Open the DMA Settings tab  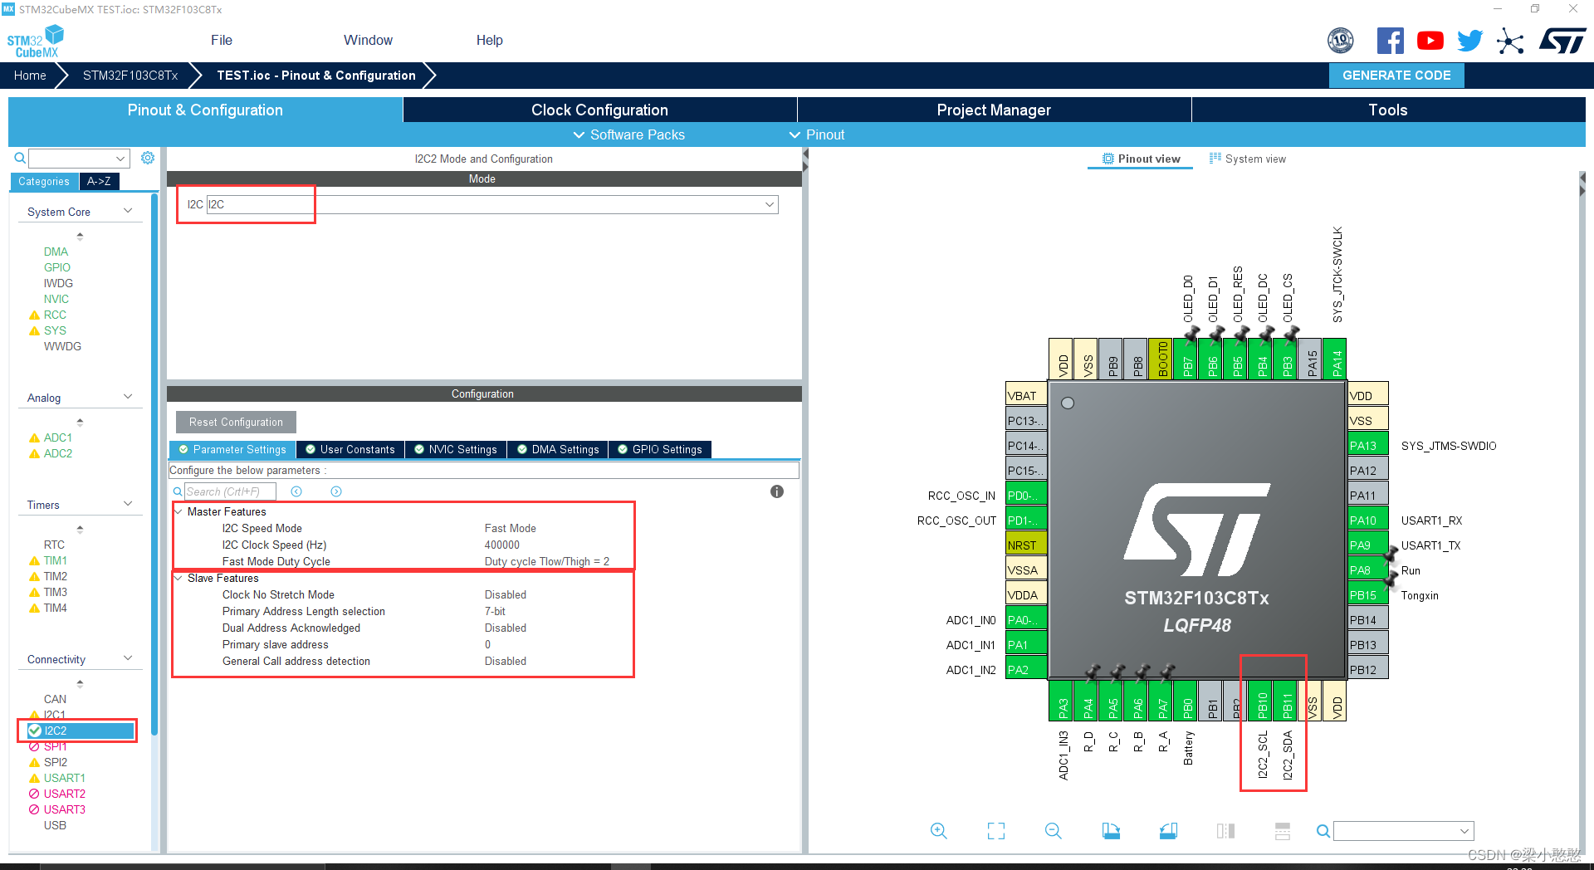click(x=558, y=449)
